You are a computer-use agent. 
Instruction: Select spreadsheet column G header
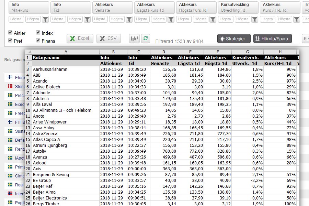point(248,52)
